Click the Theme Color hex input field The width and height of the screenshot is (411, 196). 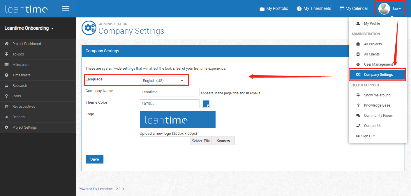click(170, 104)
